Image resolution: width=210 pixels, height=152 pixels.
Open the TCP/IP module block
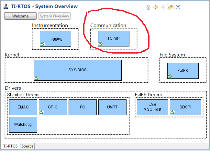coord(114,39)
